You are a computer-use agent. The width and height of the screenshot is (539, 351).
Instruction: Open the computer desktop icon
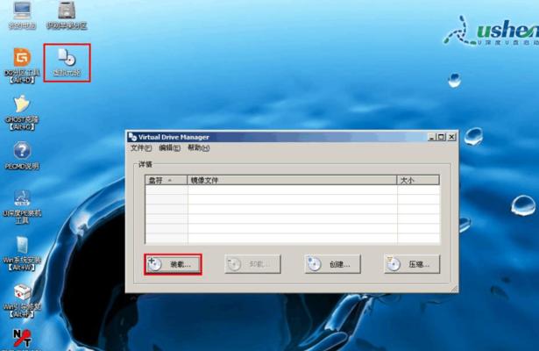point(22,15)
